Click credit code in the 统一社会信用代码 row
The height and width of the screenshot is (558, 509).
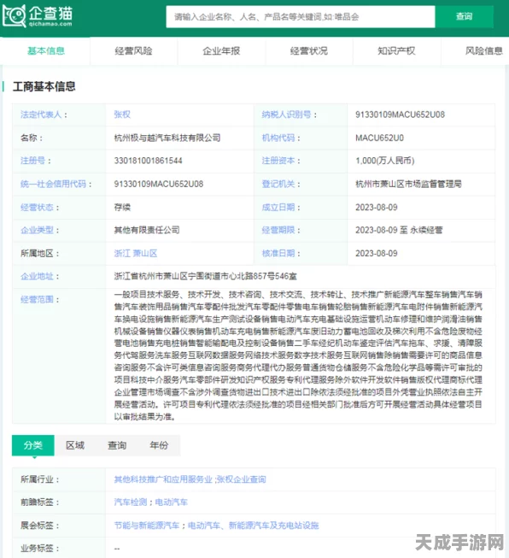(159, 184)
